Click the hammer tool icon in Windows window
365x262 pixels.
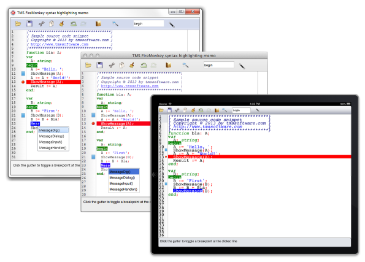point(115,23)
